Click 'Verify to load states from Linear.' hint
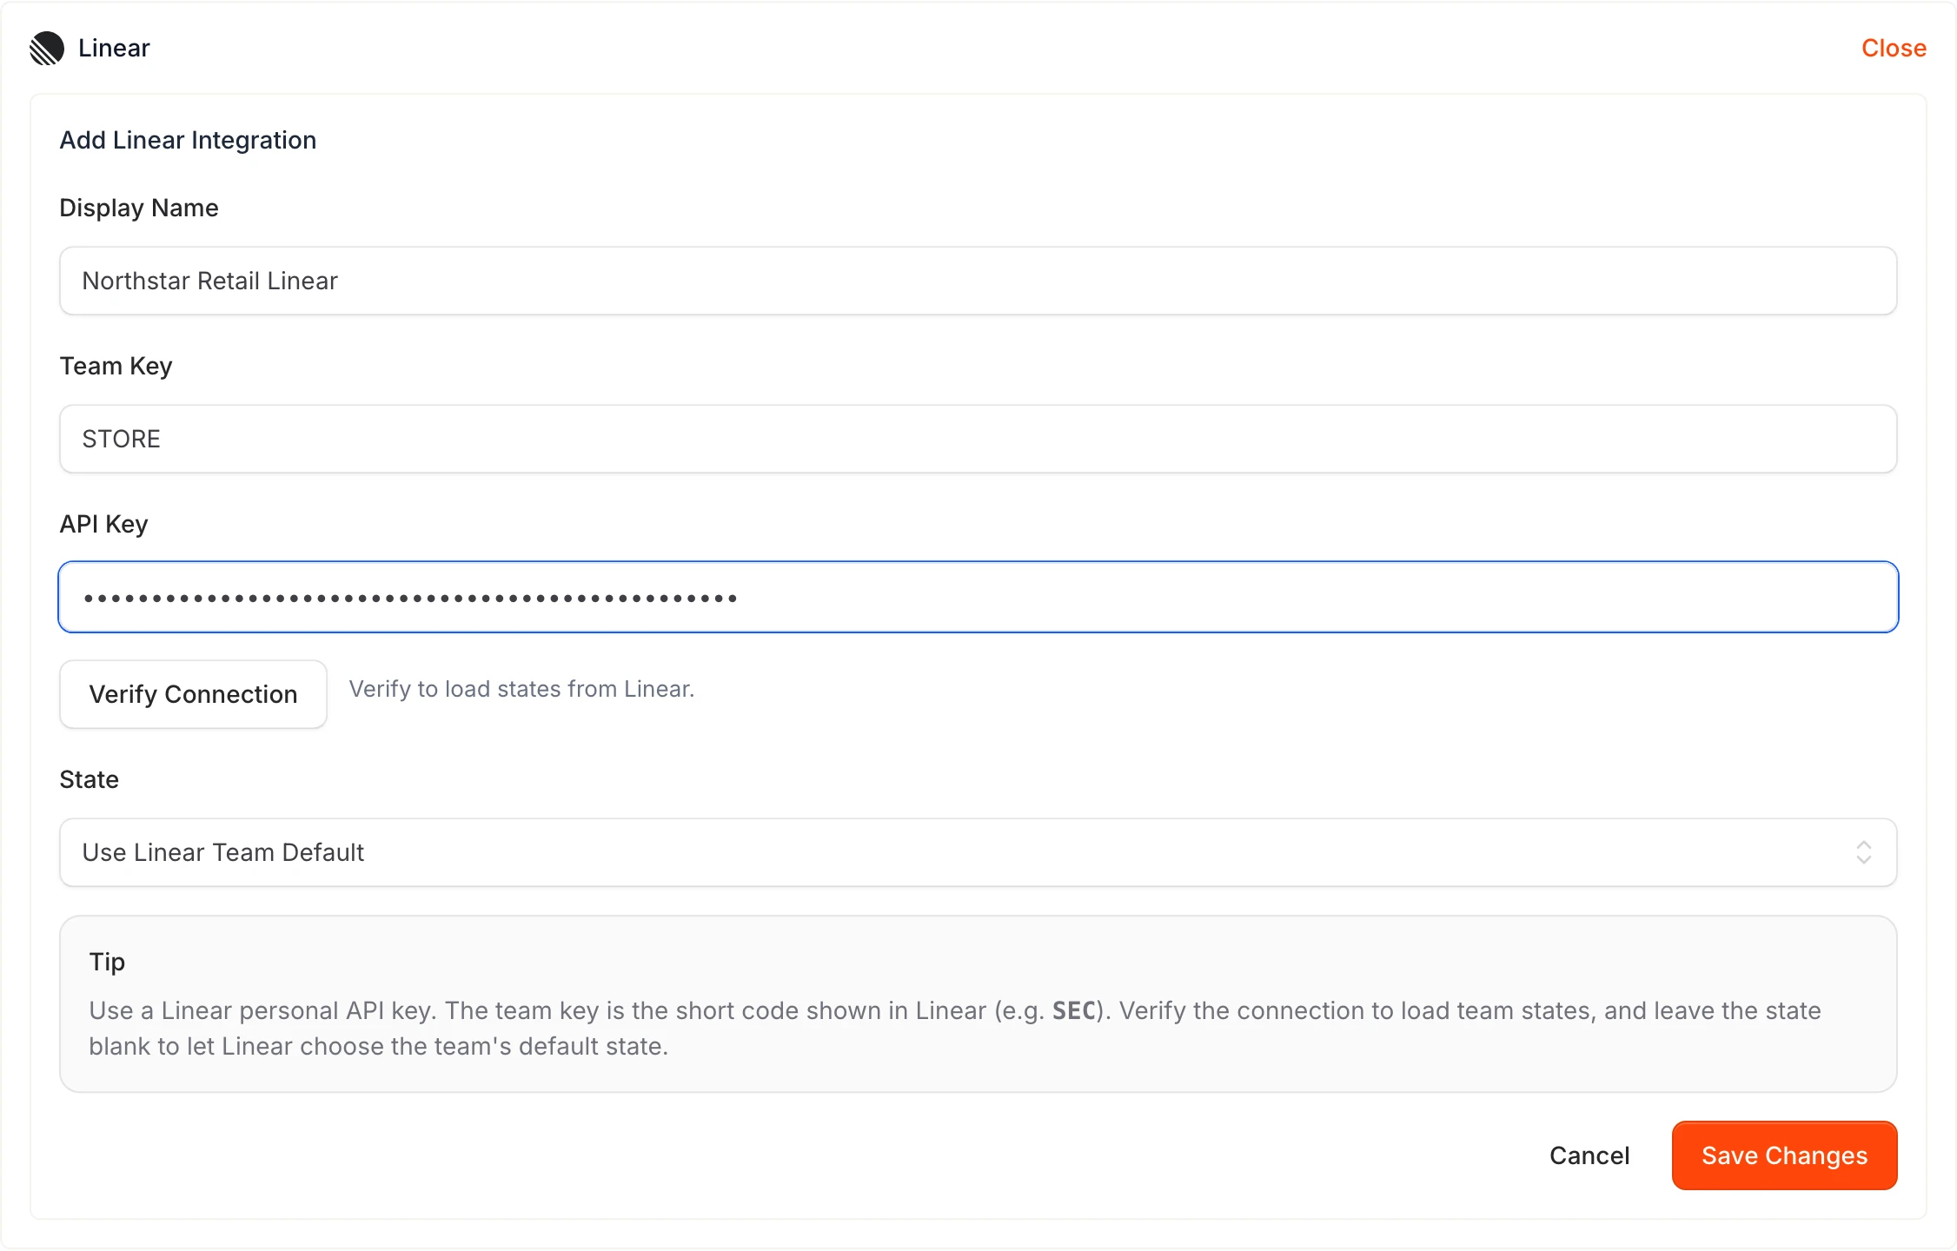 point(521,689)
